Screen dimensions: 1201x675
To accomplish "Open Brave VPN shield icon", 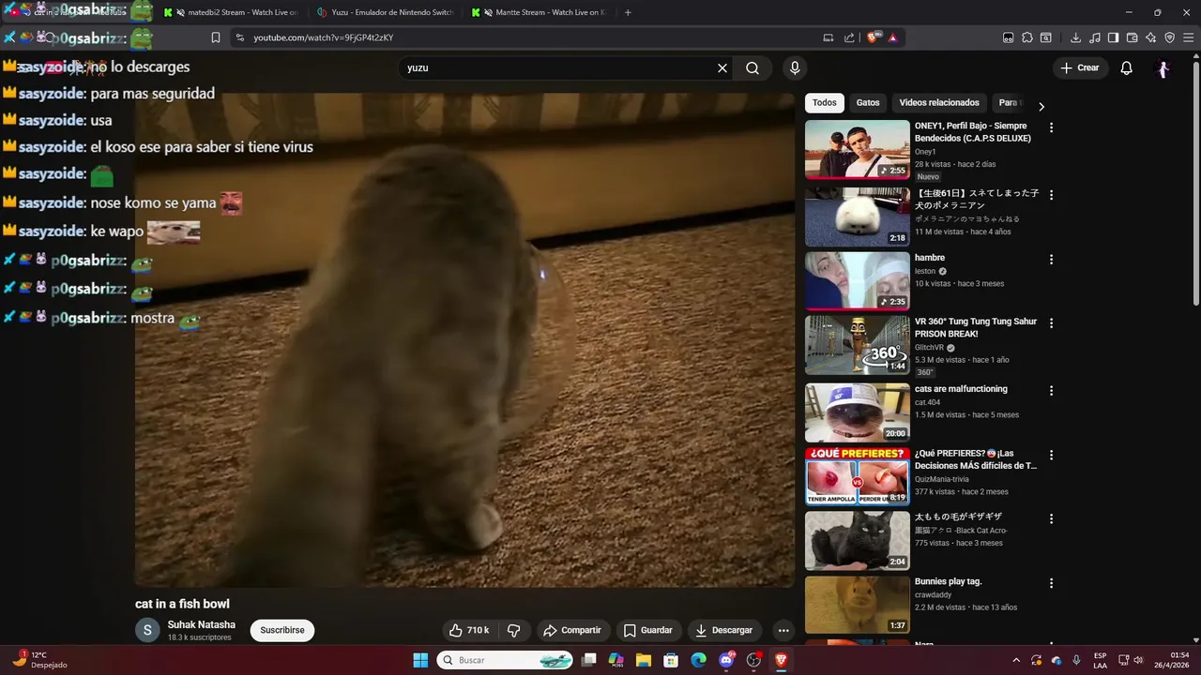I will click(1170, 37).
